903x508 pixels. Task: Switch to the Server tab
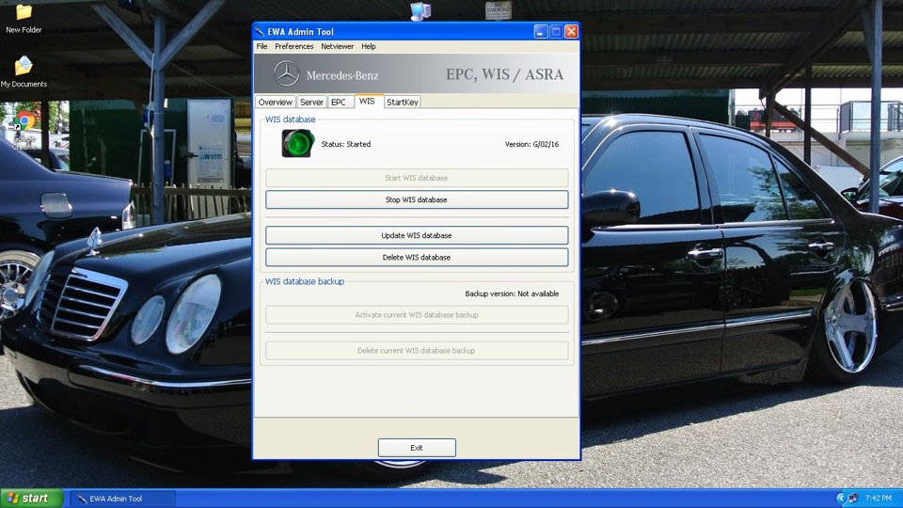[x=311, y=102]
